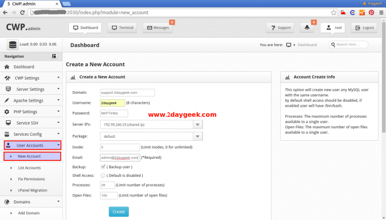Screen dimensions: 386x220
Task: Enable the Shell Access checkbox
Action: [103, 176]
